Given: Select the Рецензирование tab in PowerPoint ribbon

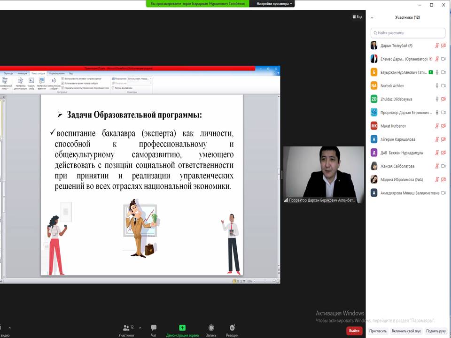Looking at the screenshot, I should (57, 74).
